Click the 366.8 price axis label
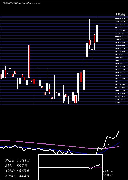The width and height of the screenshot is (128, 180). click(x=119, y=57)
